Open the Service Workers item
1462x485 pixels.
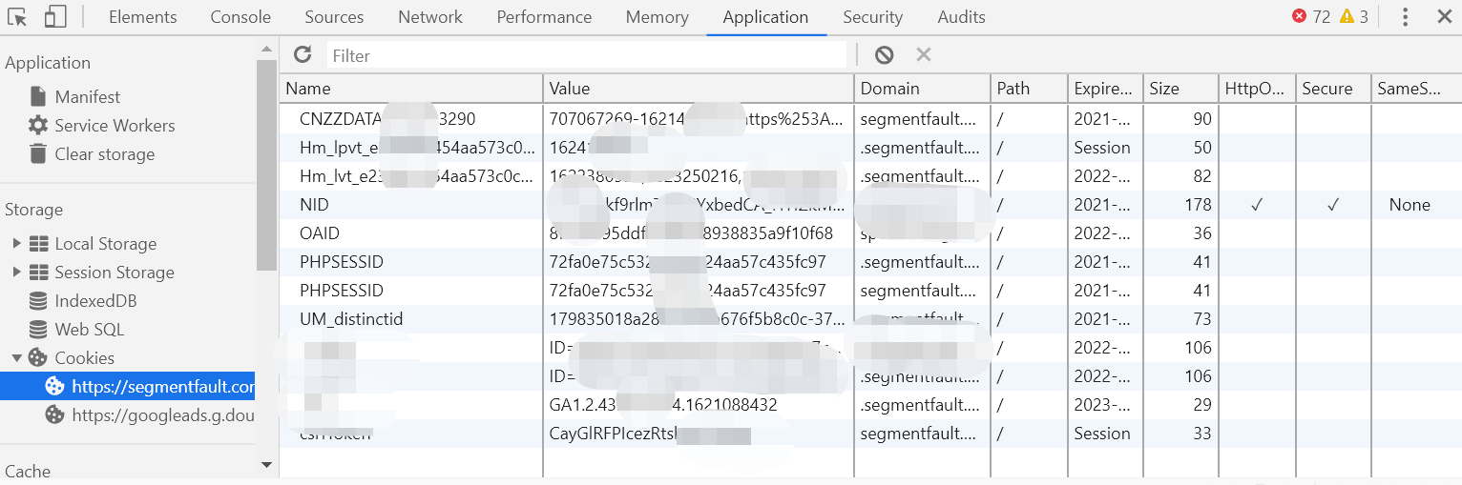coord(115,125)
